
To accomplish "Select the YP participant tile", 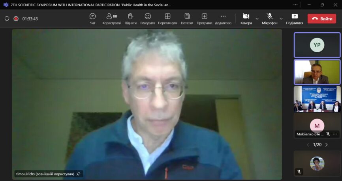I will (x=317, y=45).
